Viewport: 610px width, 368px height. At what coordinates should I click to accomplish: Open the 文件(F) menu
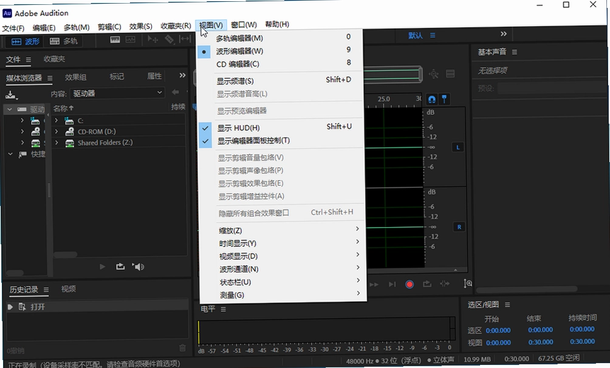tap(13, 28)
